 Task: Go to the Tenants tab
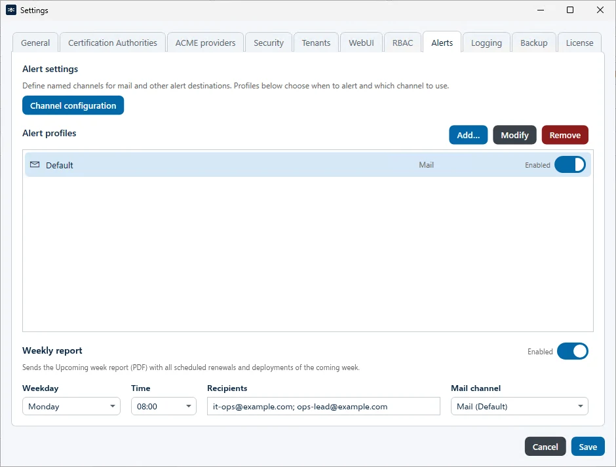pyautogui.click(x=317, y=43)
